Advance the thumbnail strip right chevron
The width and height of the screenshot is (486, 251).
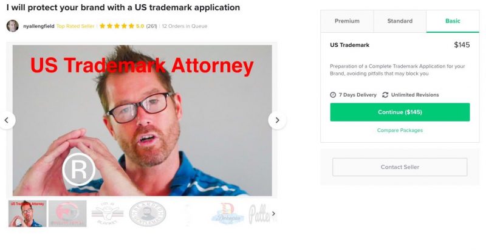[273, 213]
